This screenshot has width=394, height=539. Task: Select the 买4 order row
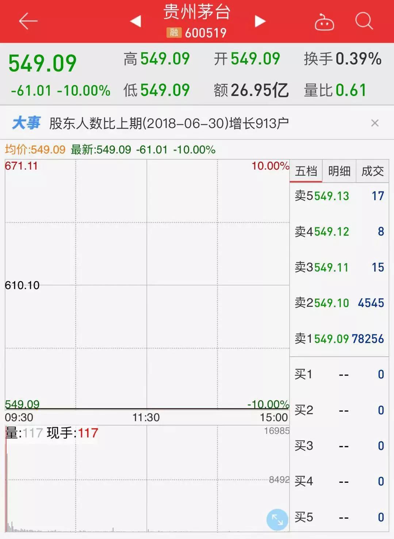click(339, 481)
